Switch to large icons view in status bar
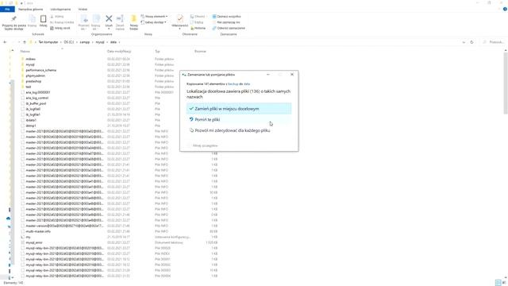This screenshot has height=286, width=508. (504, 283)
